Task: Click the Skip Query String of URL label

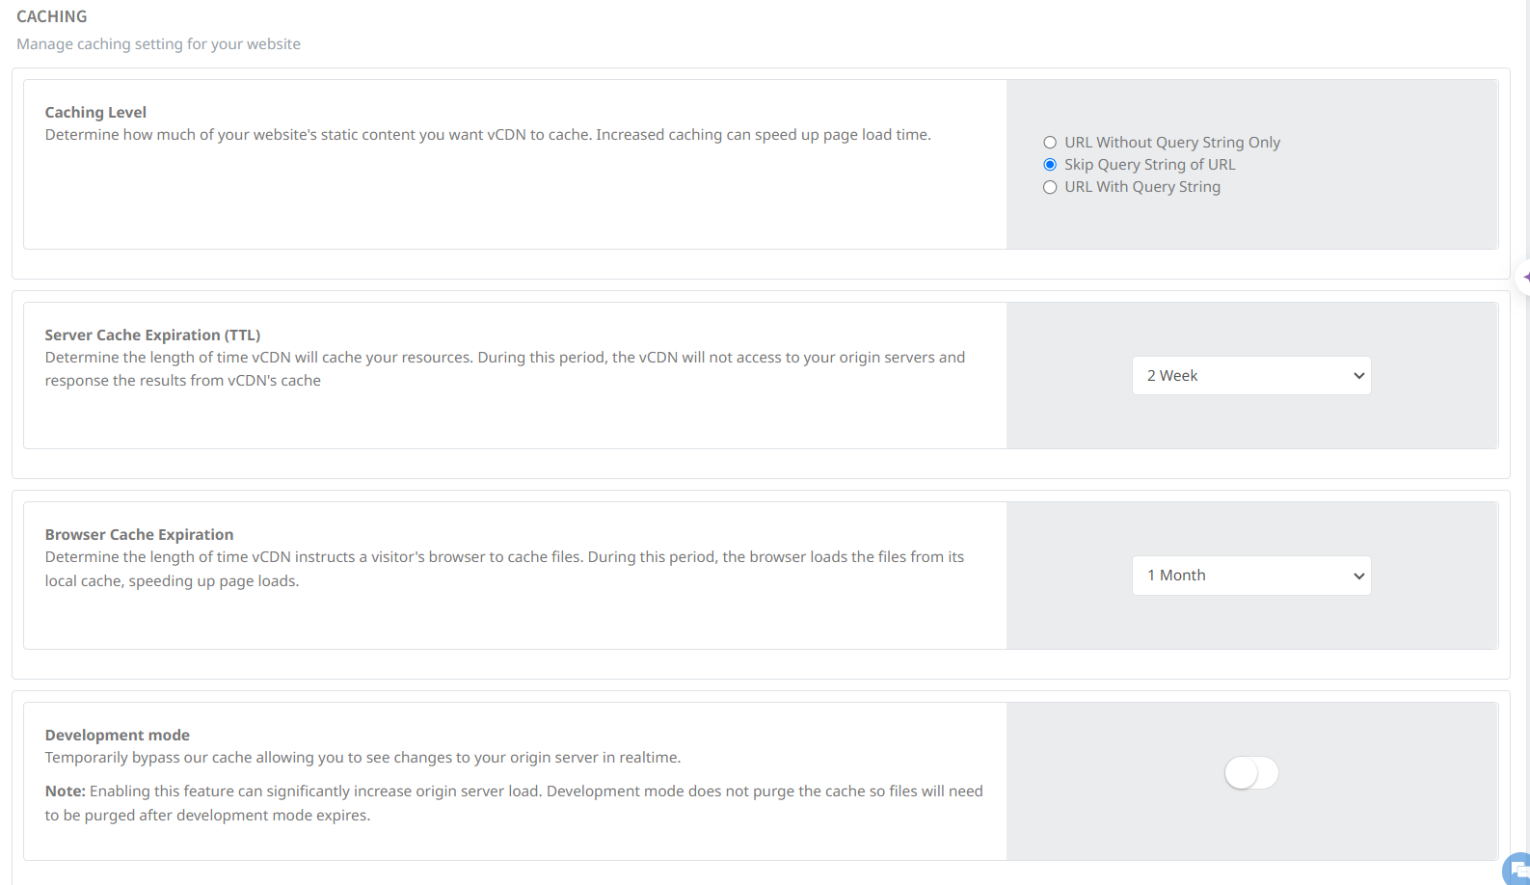Action: [x=1149, y=165]
